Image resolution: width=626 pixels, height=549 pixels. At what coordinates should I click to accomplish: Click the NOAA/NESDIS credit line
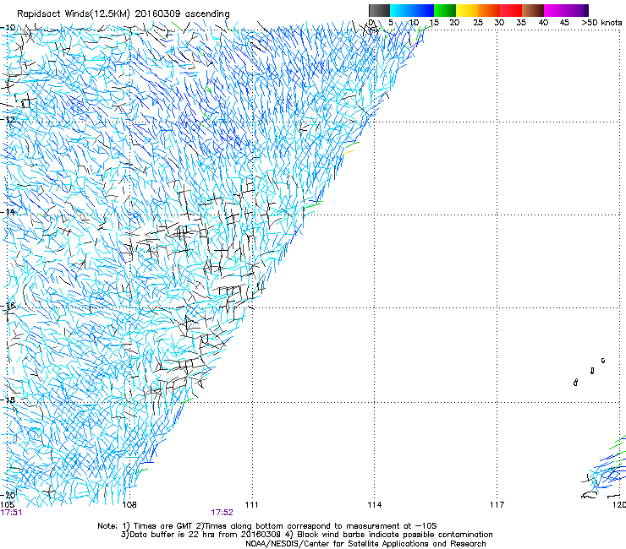365,543
